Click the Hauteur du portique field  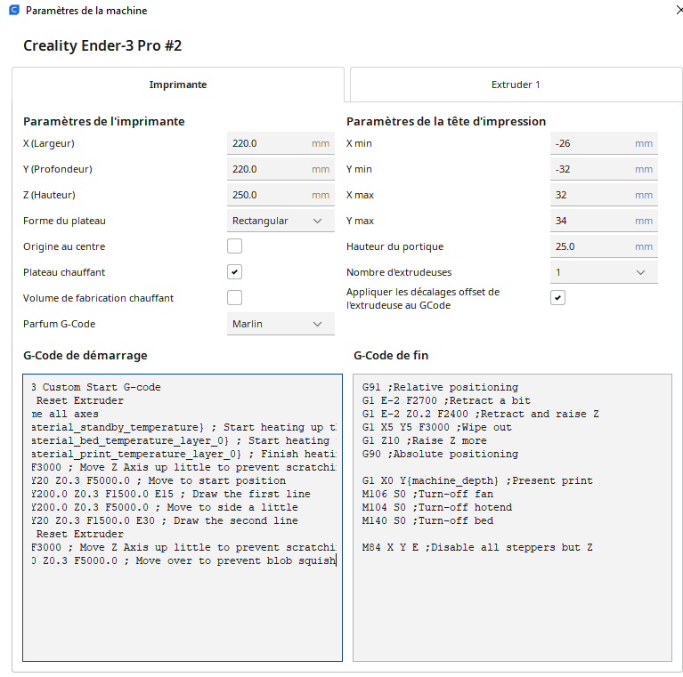point(604,246)
